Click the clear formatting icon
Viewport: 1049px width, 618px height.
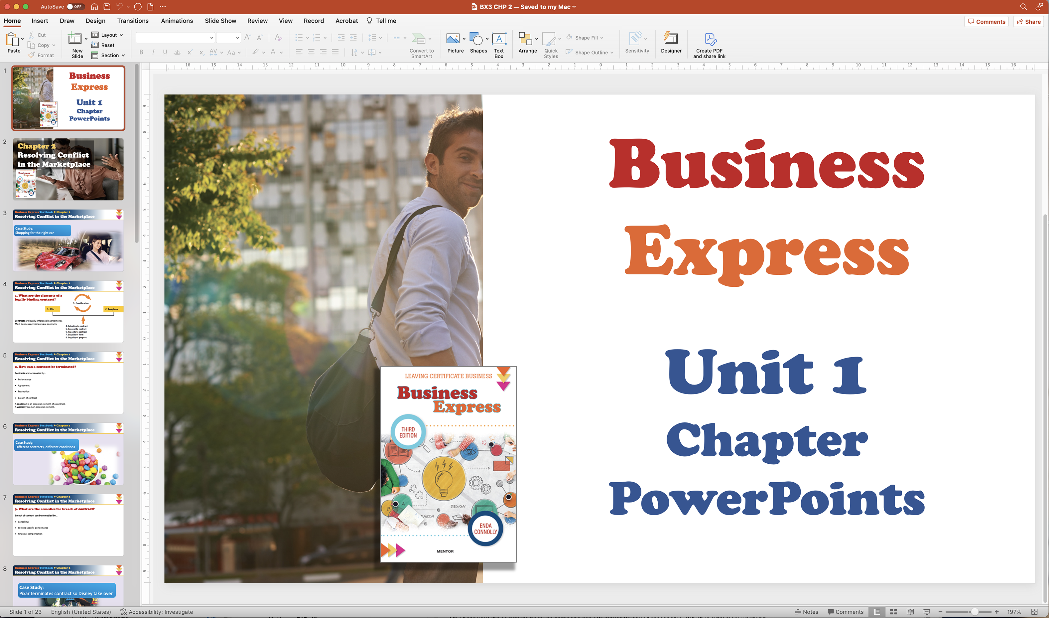(279, 38)
